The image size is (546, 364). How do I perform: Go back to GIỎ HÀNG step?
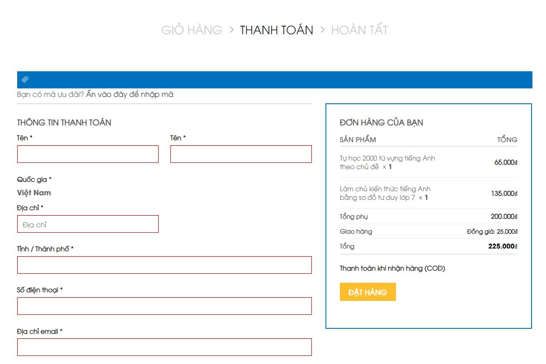coord(192,30)
